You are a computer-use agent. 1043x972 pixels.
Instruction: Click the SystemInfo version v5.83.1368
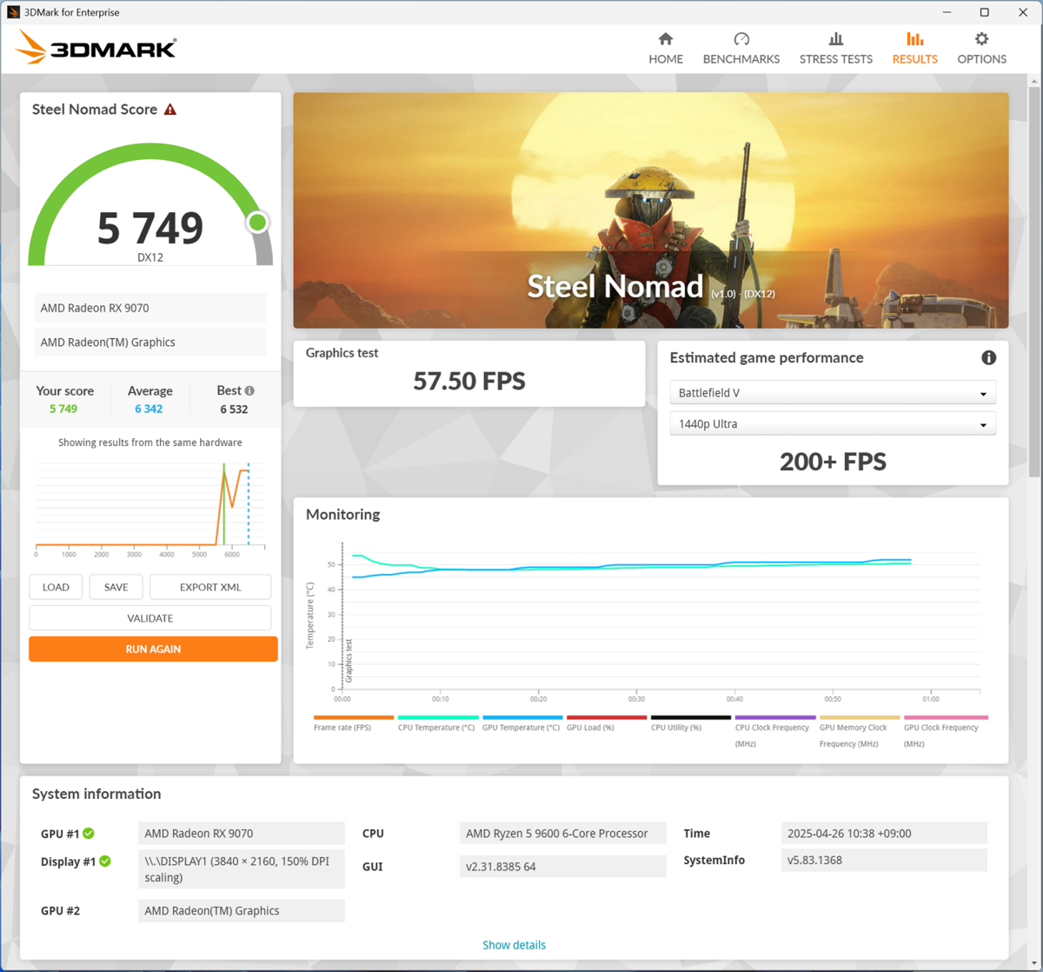(x=884, y=861)
